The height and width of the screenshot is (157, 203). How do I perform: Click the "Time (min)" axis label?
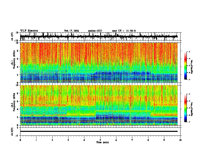click(103, 142)
